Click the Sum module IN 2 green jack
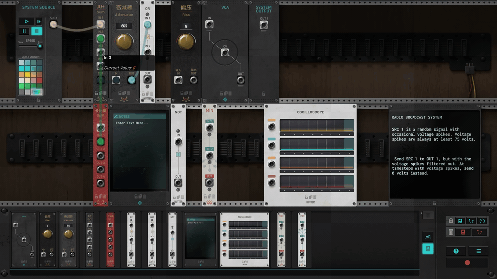 (x=100, y=39)
